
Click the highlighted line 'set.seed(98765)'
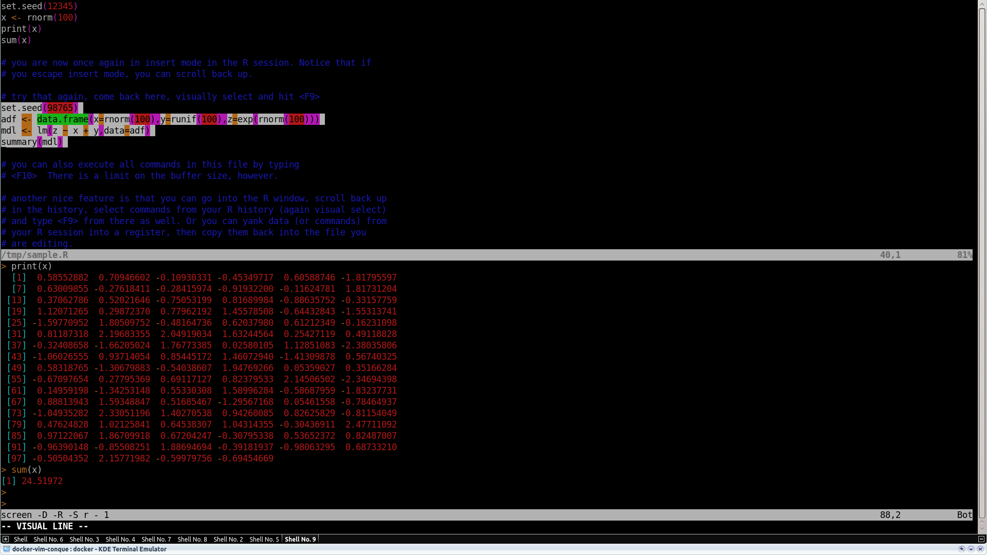click(x=42, y=108)
